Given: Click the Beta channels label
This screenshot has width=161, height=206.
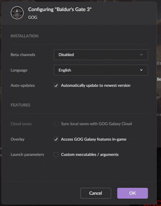Looking at the screenshot, I should click(x=23, y=55).
